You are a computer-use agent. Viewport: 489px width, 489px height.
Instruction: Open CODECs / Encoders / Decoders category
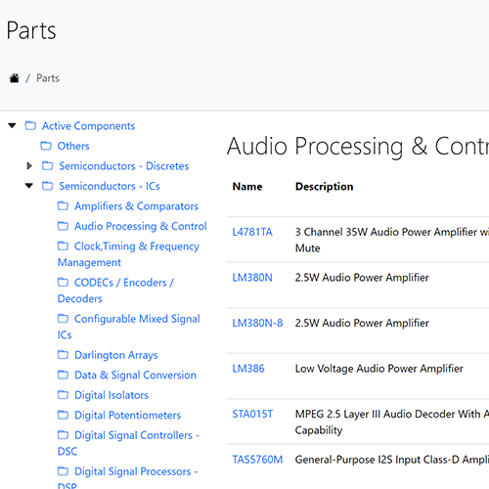tap(115, 290)
